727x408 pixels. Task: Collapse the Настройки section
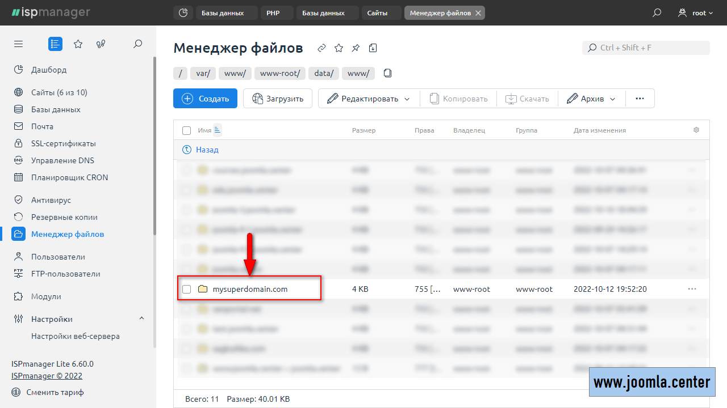141,319
